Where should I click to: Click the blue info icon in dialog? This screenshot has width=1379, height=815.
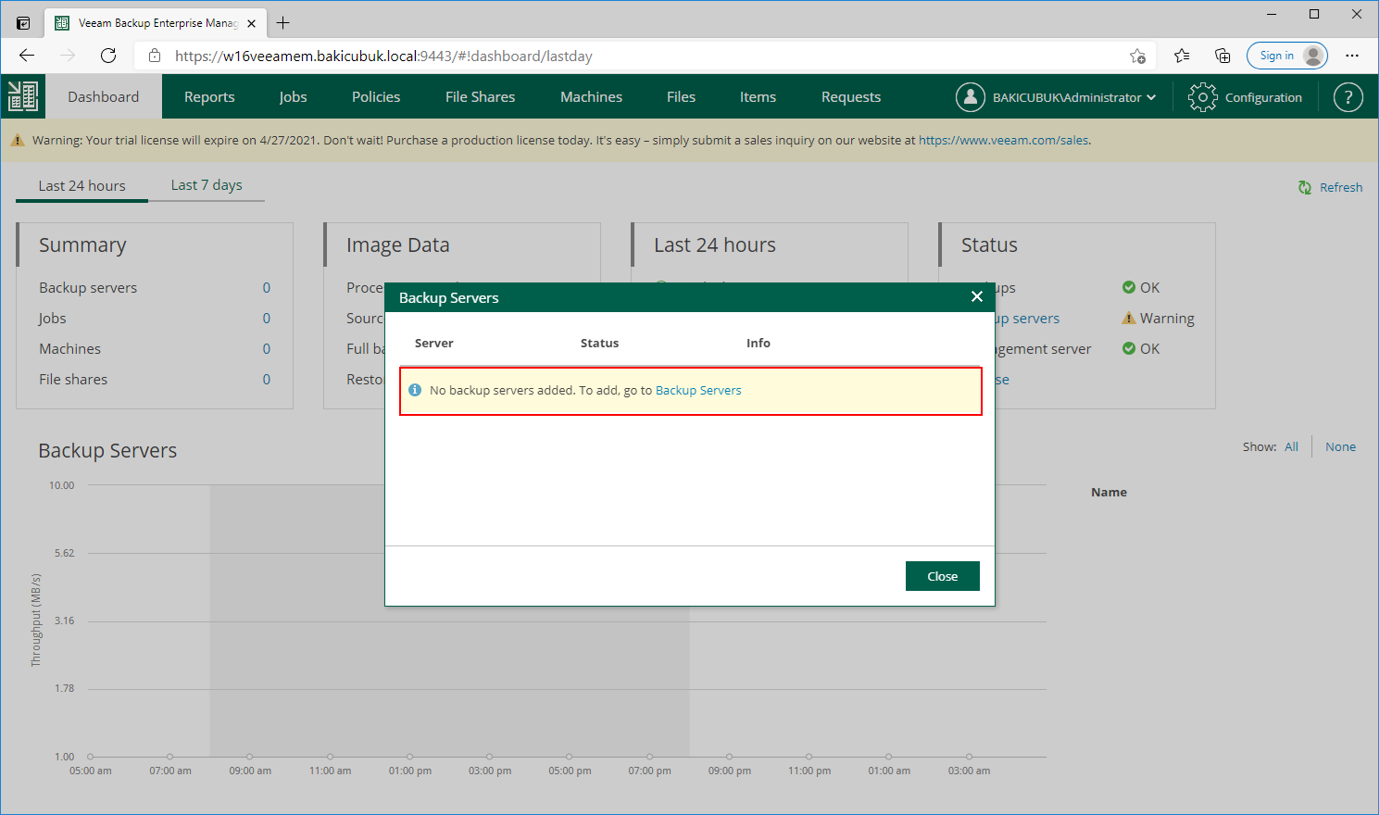[x=415, y=390]
